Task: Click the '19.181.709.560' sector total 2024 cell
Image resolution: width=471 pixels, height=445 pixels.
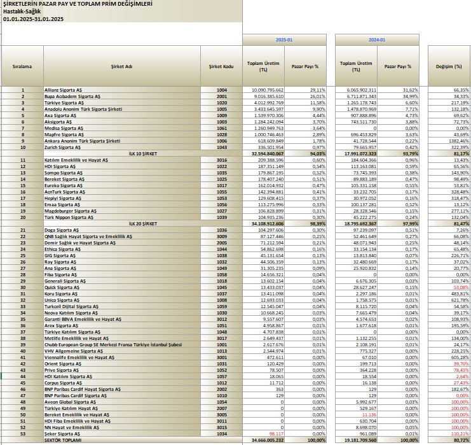Action: [x=356, y=440]
